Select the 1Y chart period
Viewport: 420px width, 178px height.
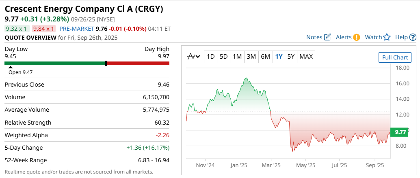279,57
